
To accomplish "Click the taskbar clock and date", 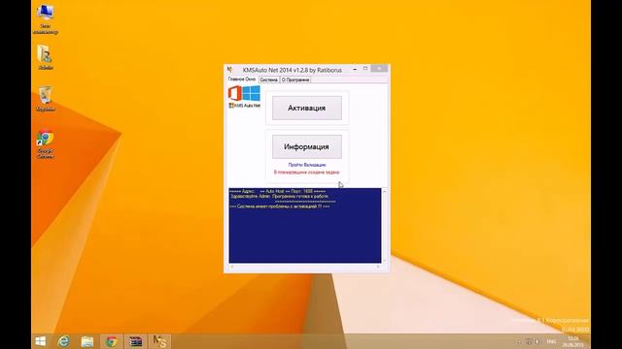I will 572,341.
